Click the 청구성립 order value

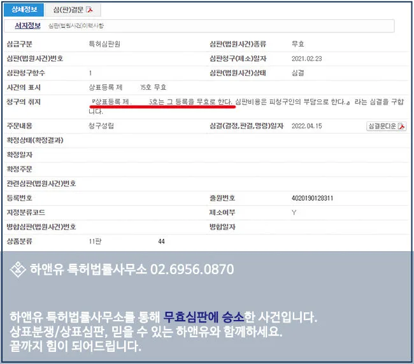tap(101, 126)
